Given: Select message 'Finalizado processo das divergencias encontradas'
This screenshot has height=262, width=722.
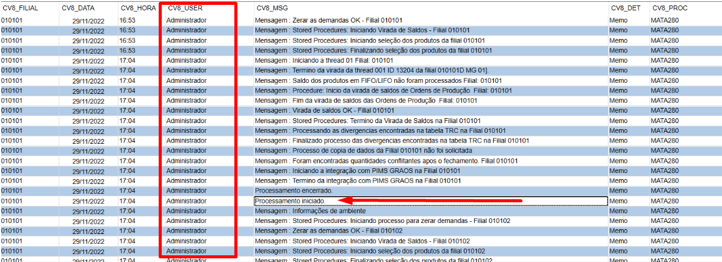Looking at the screenshot, I should (392, 141).
